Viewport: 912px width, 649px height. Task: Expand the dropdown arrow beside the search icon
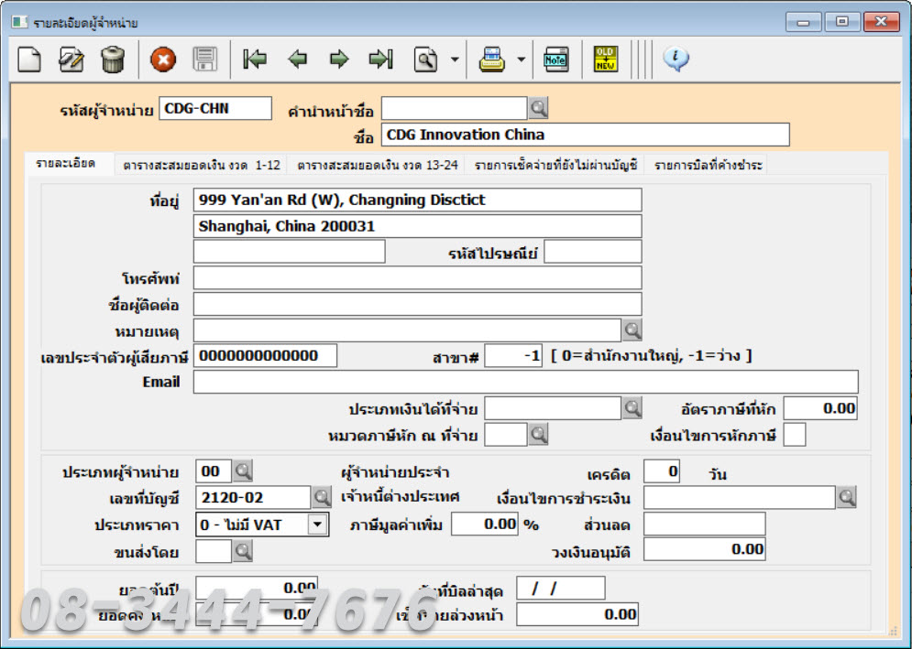455,60
